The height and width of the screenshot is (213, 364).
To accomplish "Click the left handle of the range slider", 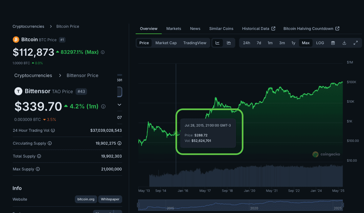I will coord(138,205).
